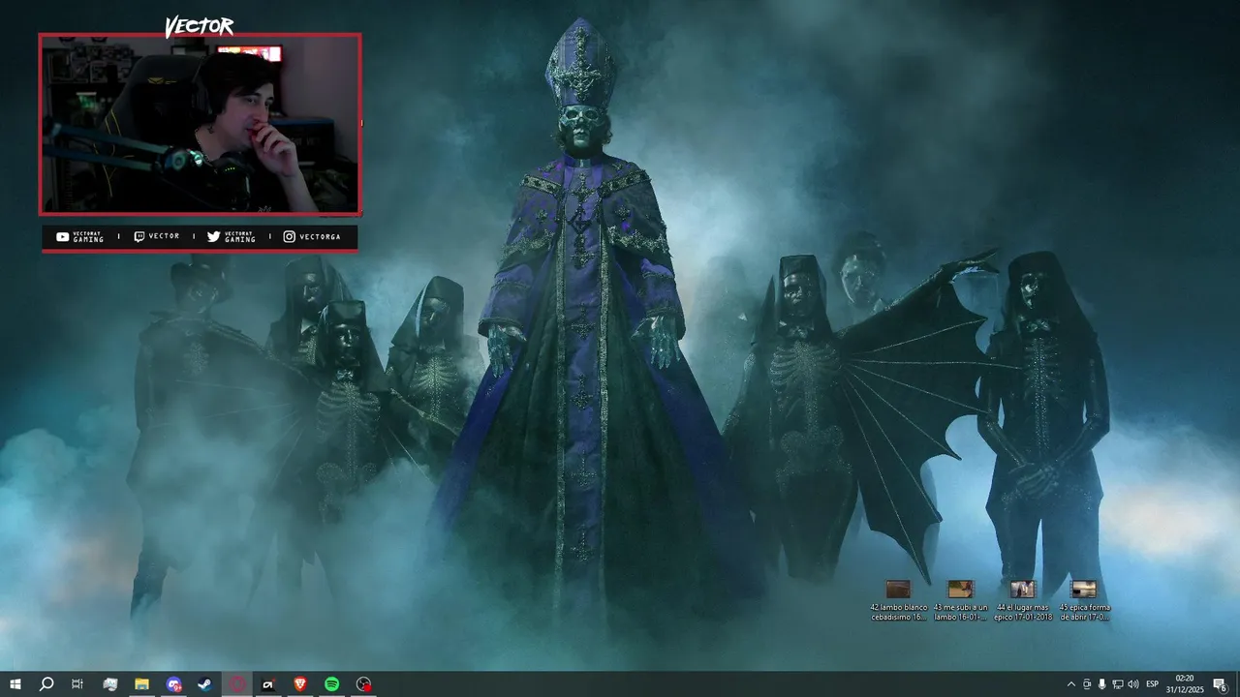Click the microphone tray icon

[x=1102, y=684]
